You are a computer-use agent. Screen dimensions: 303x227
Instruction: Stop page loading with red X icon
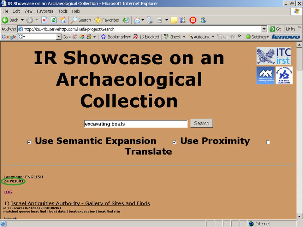[x=44, y=20]
